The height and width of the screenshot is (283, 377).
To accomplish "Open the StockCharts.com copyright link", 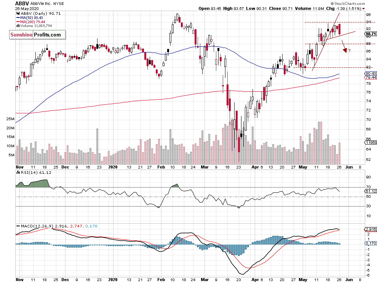I will (348, 3).
